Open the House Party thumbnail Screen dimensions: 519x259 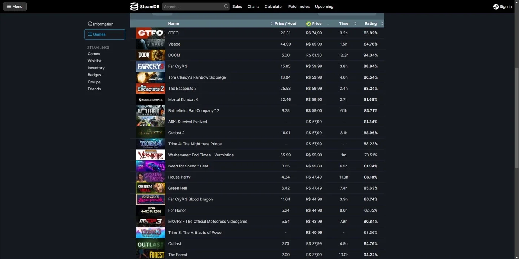pyautogui.click(x=151, y=177)
